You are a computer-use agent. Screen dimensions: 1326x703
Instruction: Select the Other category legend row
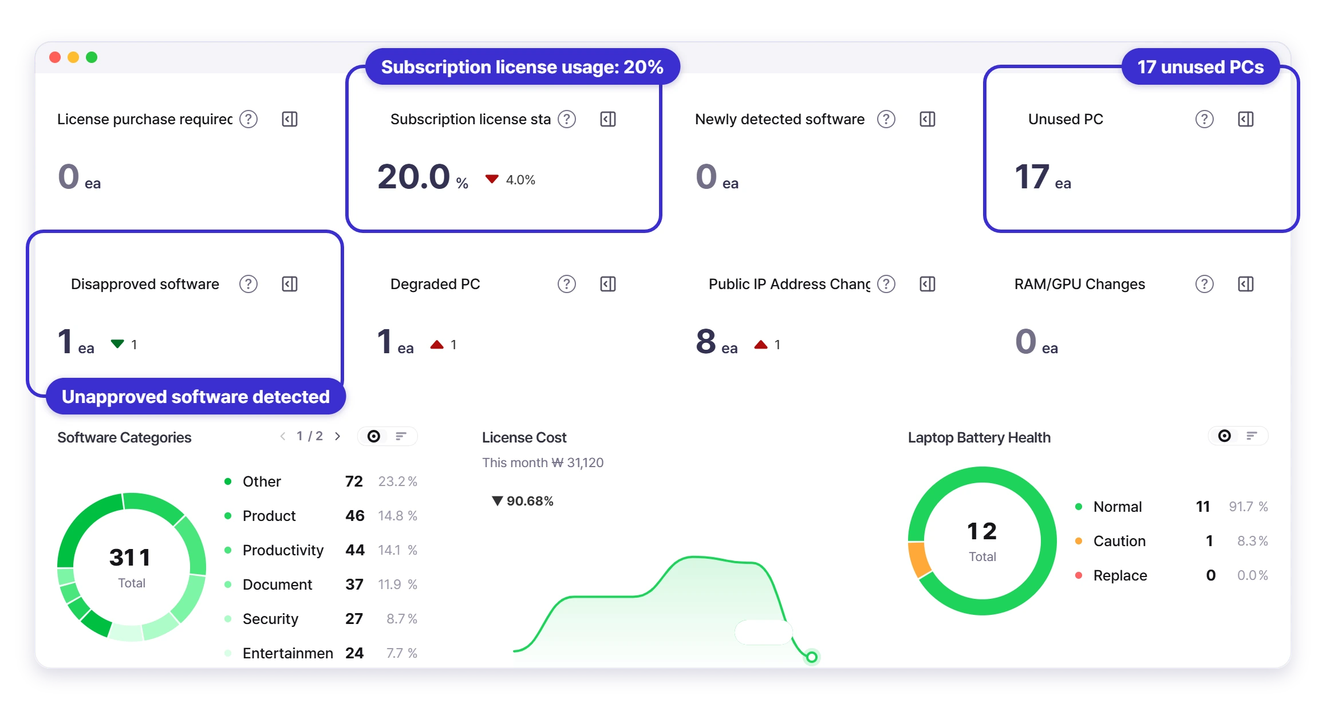321,481
